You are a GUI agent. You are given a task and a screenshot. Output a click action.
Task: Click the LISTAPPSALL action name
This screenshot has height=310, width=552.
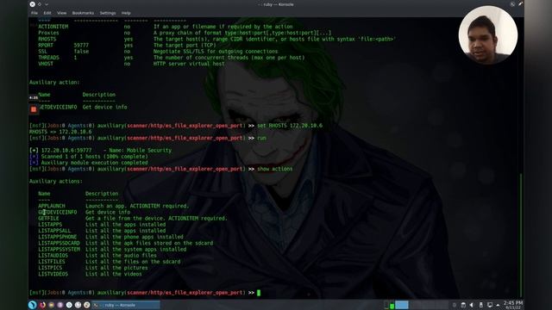(x=54, y=231)
